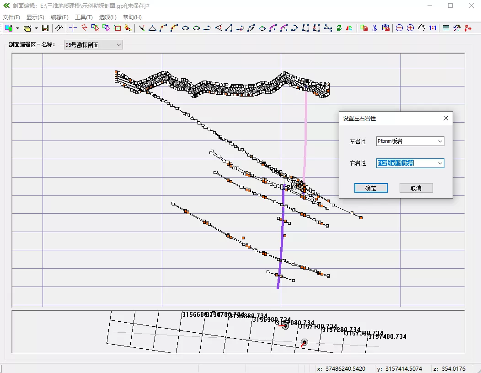
Task: Close the 设置左右岩性 dialog
Action: coord(446,118)
